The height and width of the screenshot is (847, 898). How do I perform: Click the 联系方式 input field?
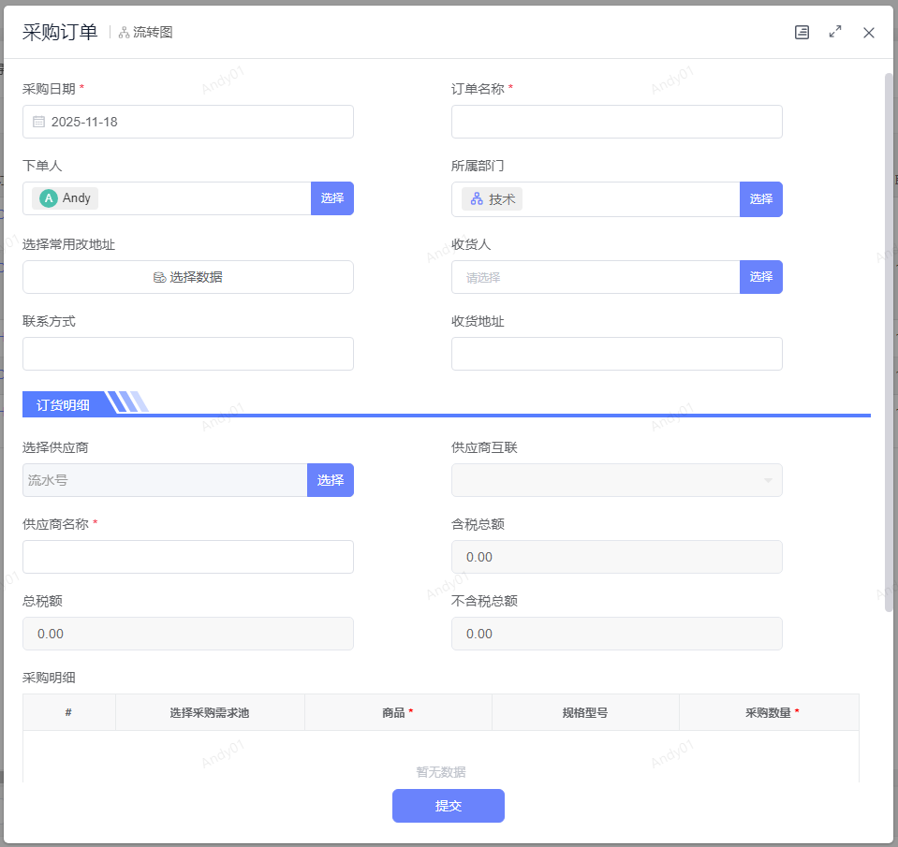[187, 354]
